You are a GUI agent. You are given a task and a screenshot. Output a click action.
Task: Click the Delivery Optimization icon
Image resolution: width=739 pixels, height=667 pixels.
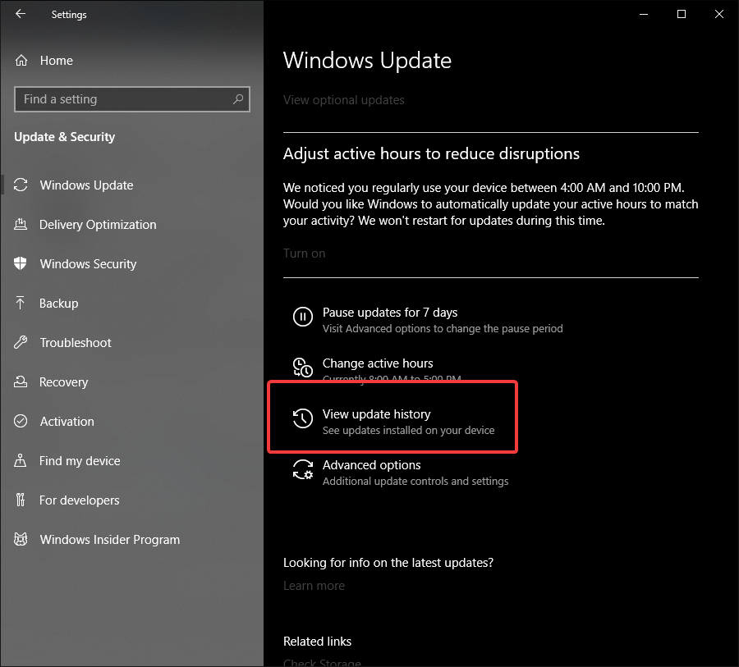pyautogui.click(x=21, y=224)
